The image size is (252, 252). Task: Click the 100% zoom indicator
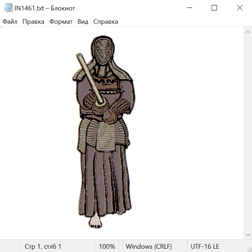point(107,247)
